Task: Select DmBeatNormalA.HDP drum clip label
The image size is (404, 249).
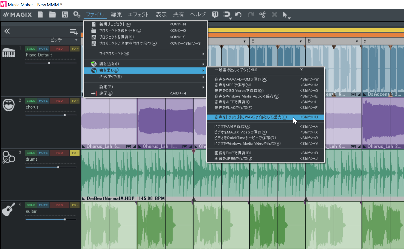Action: [111, 198]
